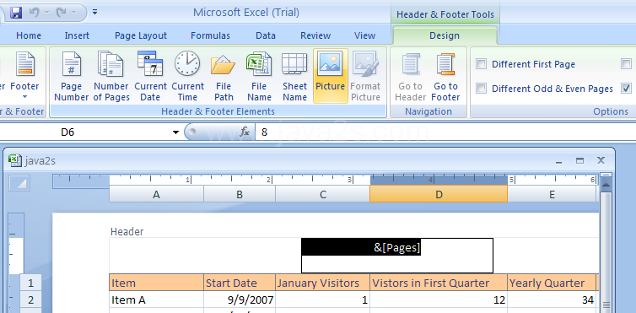
Task: Click the 'January Visitors' header cell
Action: [x=322, y=283]
